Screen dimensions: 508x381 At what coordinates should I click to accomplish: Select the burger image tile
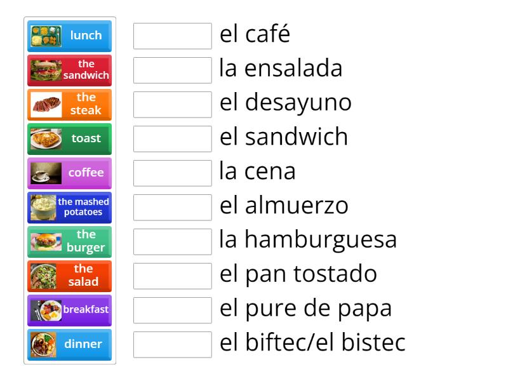coord(69,241)
